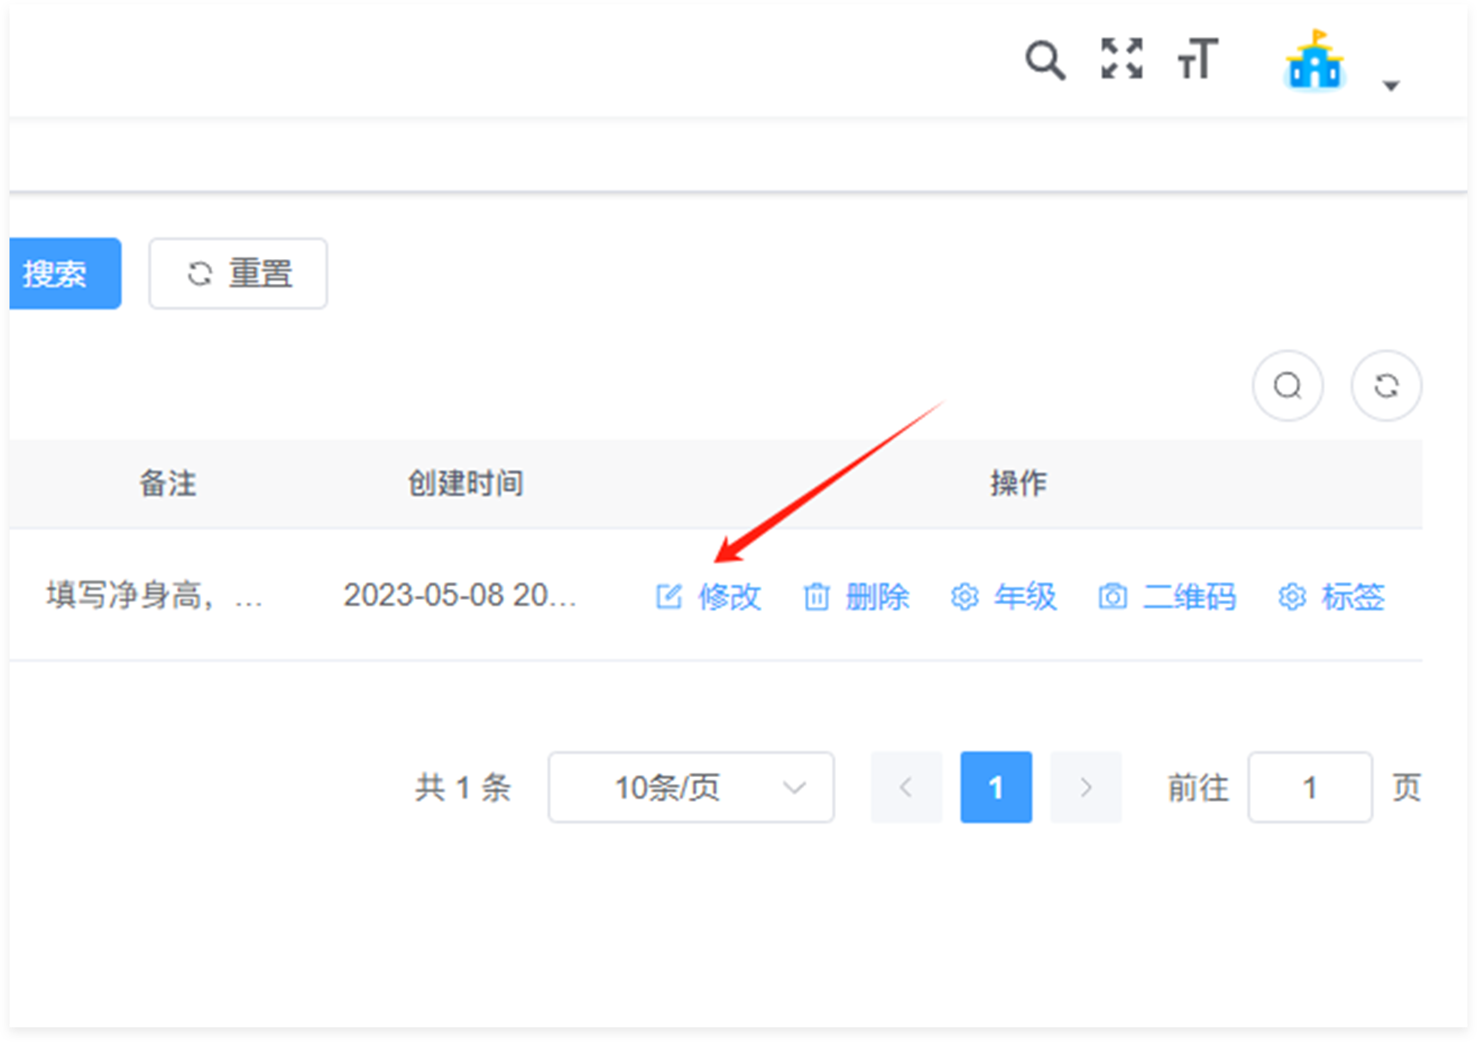The image size is (1477, 1042).
Task: Refresh the table with round refresh button
Action: [1386, 386]
